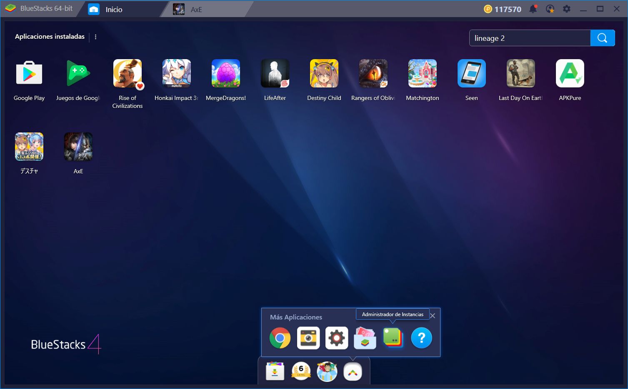Launch the Seen app
Screen dimensions: 628x389
(472, 73)
